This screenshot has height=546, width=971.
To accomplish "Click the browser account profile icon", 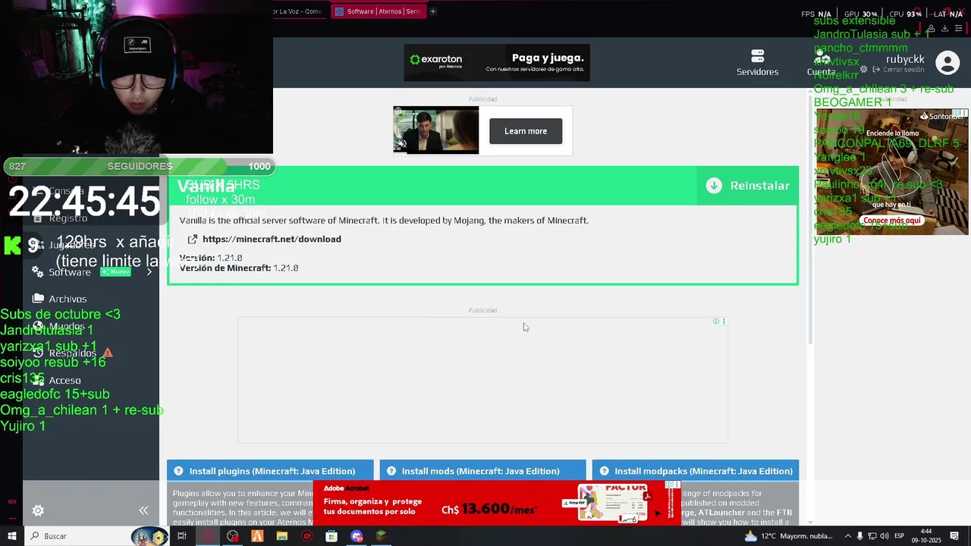I will [x=931, y=29].
